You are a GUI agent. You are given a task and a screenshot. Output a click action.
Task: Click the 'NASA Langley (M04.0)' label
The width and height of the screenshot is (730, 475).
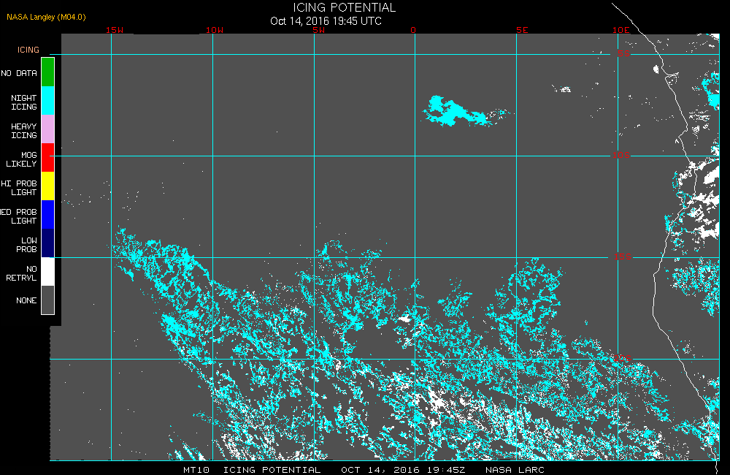(46, 17)
